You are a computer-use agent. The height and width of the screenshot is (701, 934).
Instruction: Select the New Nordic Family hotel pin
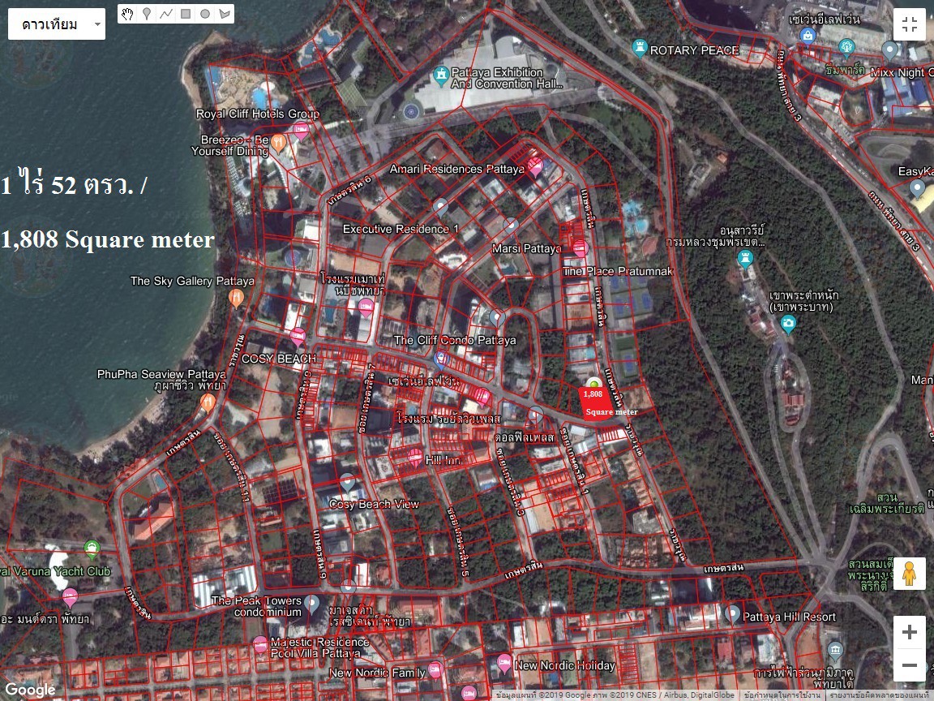tap(435, 669)
